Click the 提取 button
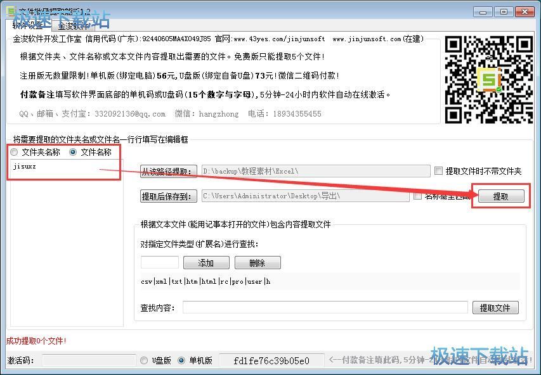This screenshot has height=375, width=541. (500, 196)
